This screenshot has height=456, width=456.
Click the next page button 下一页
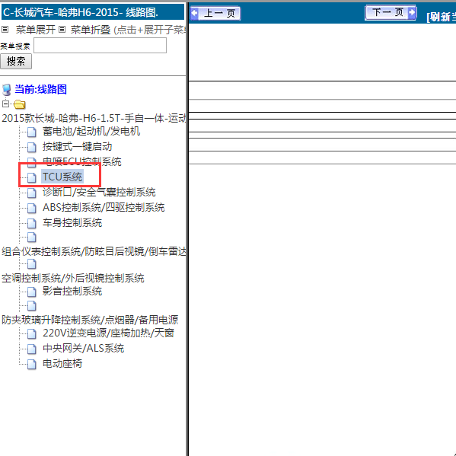pyautogui.click(x=391, y=12)
